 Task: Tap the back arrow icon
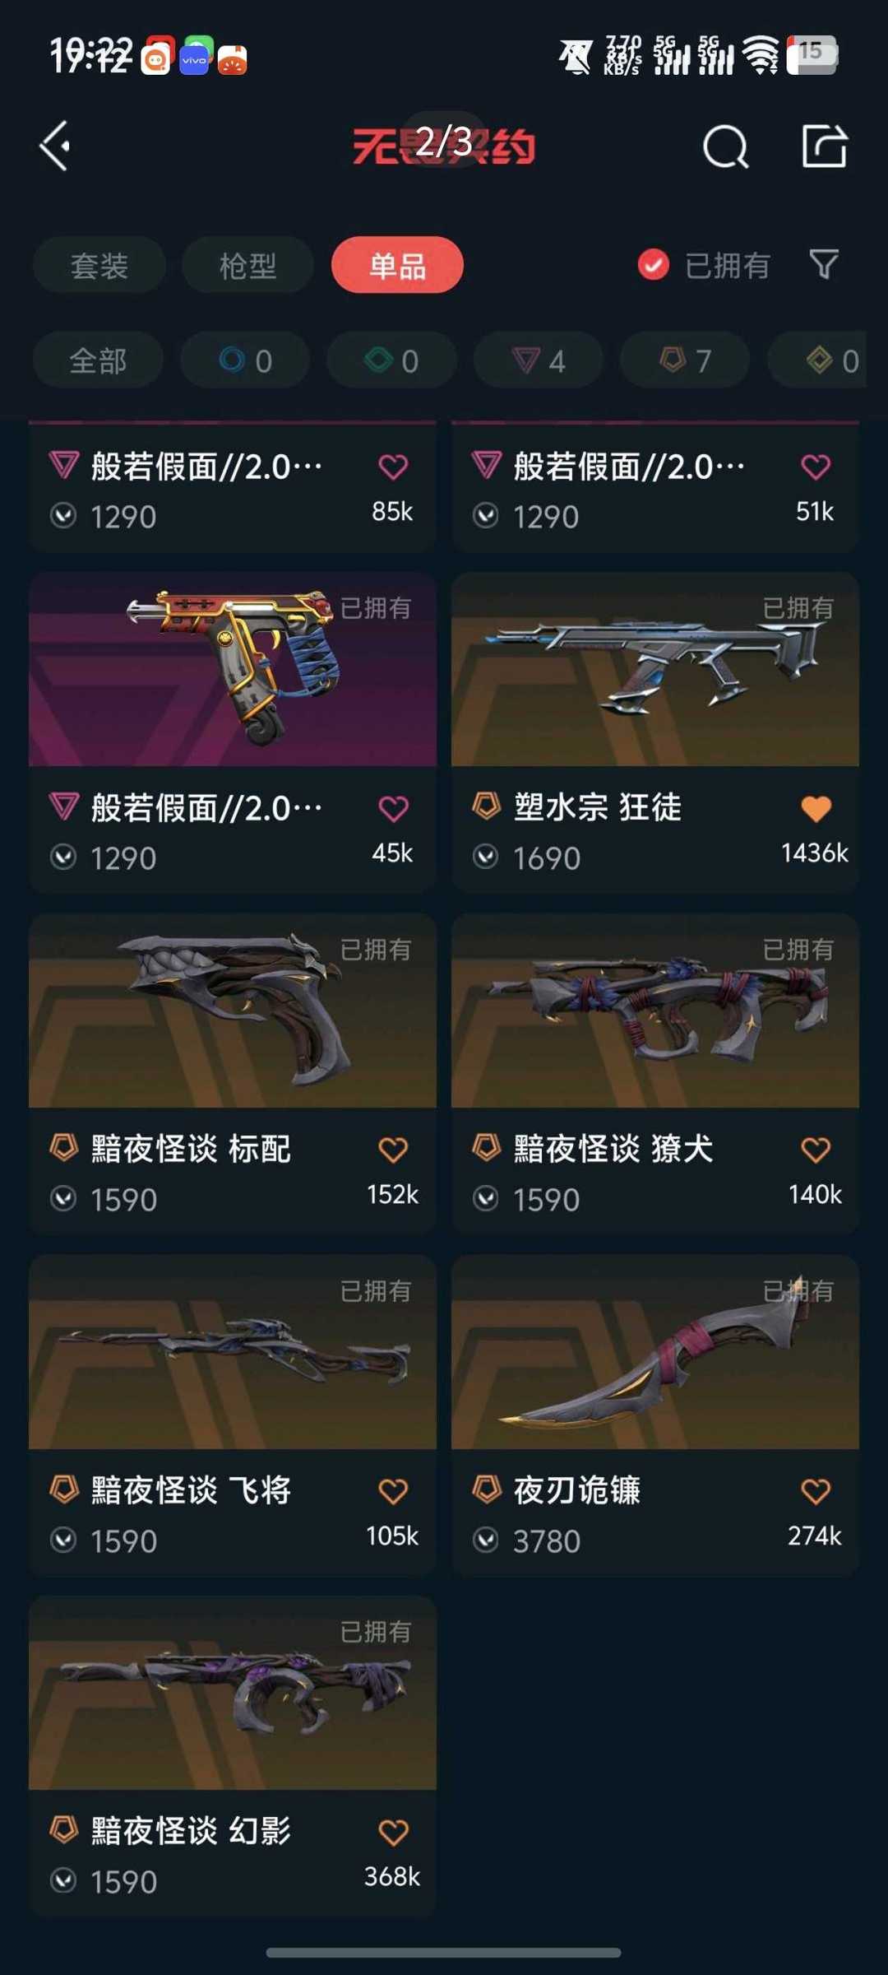(x=55, y=146)
